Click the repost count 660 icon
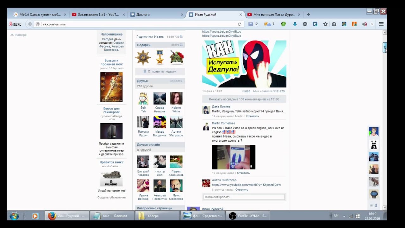405x228 pixels. (x=246, y=91)
